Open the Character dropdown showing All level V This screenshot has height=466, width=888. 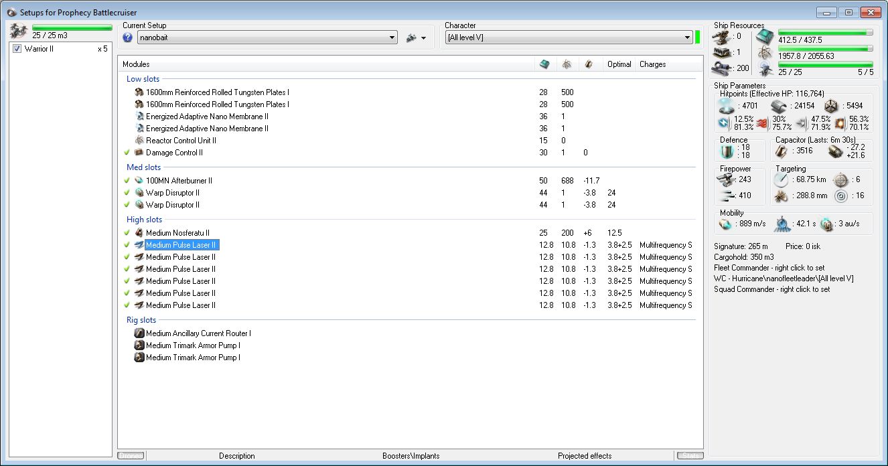coord(569,37)
